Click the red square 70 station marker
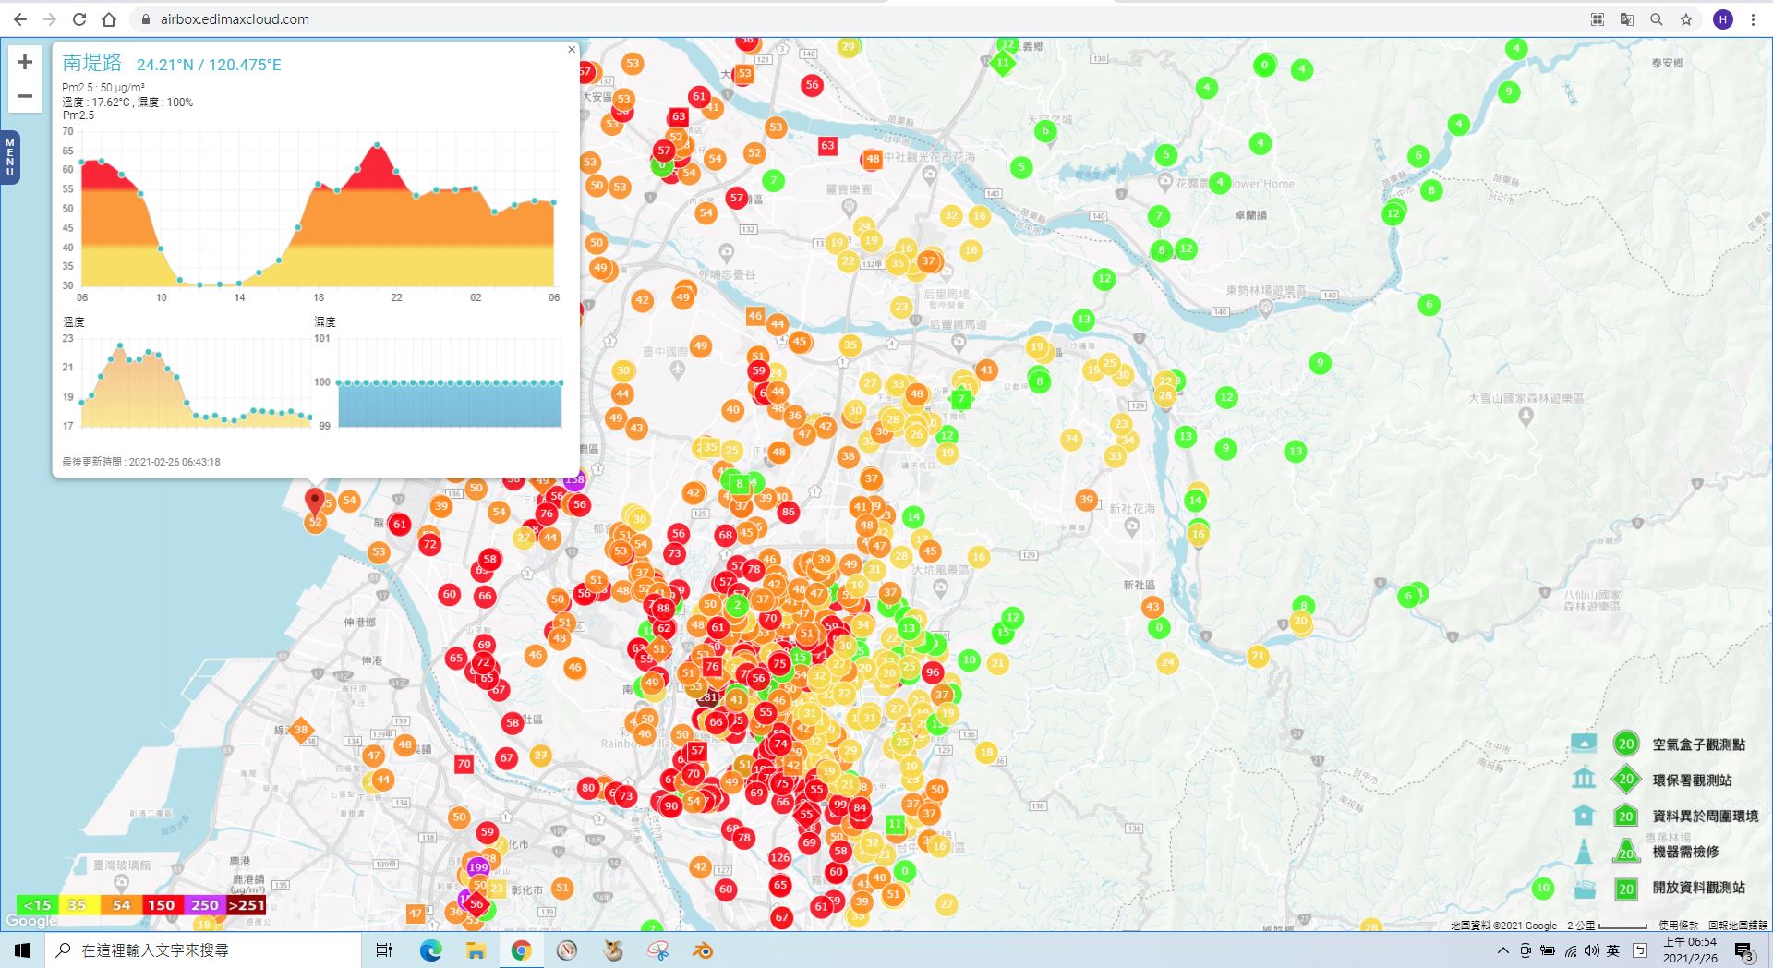 [x=464, y=764]
